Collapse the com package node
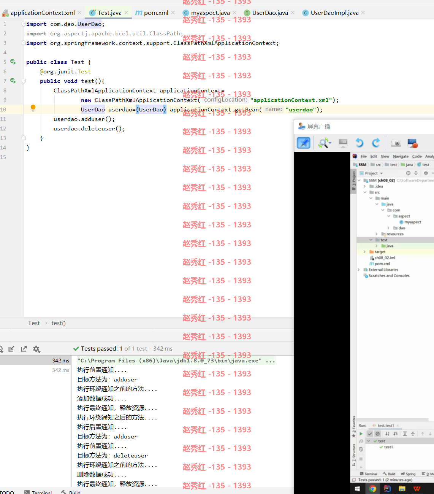434x494 pixels. point(383,210)
